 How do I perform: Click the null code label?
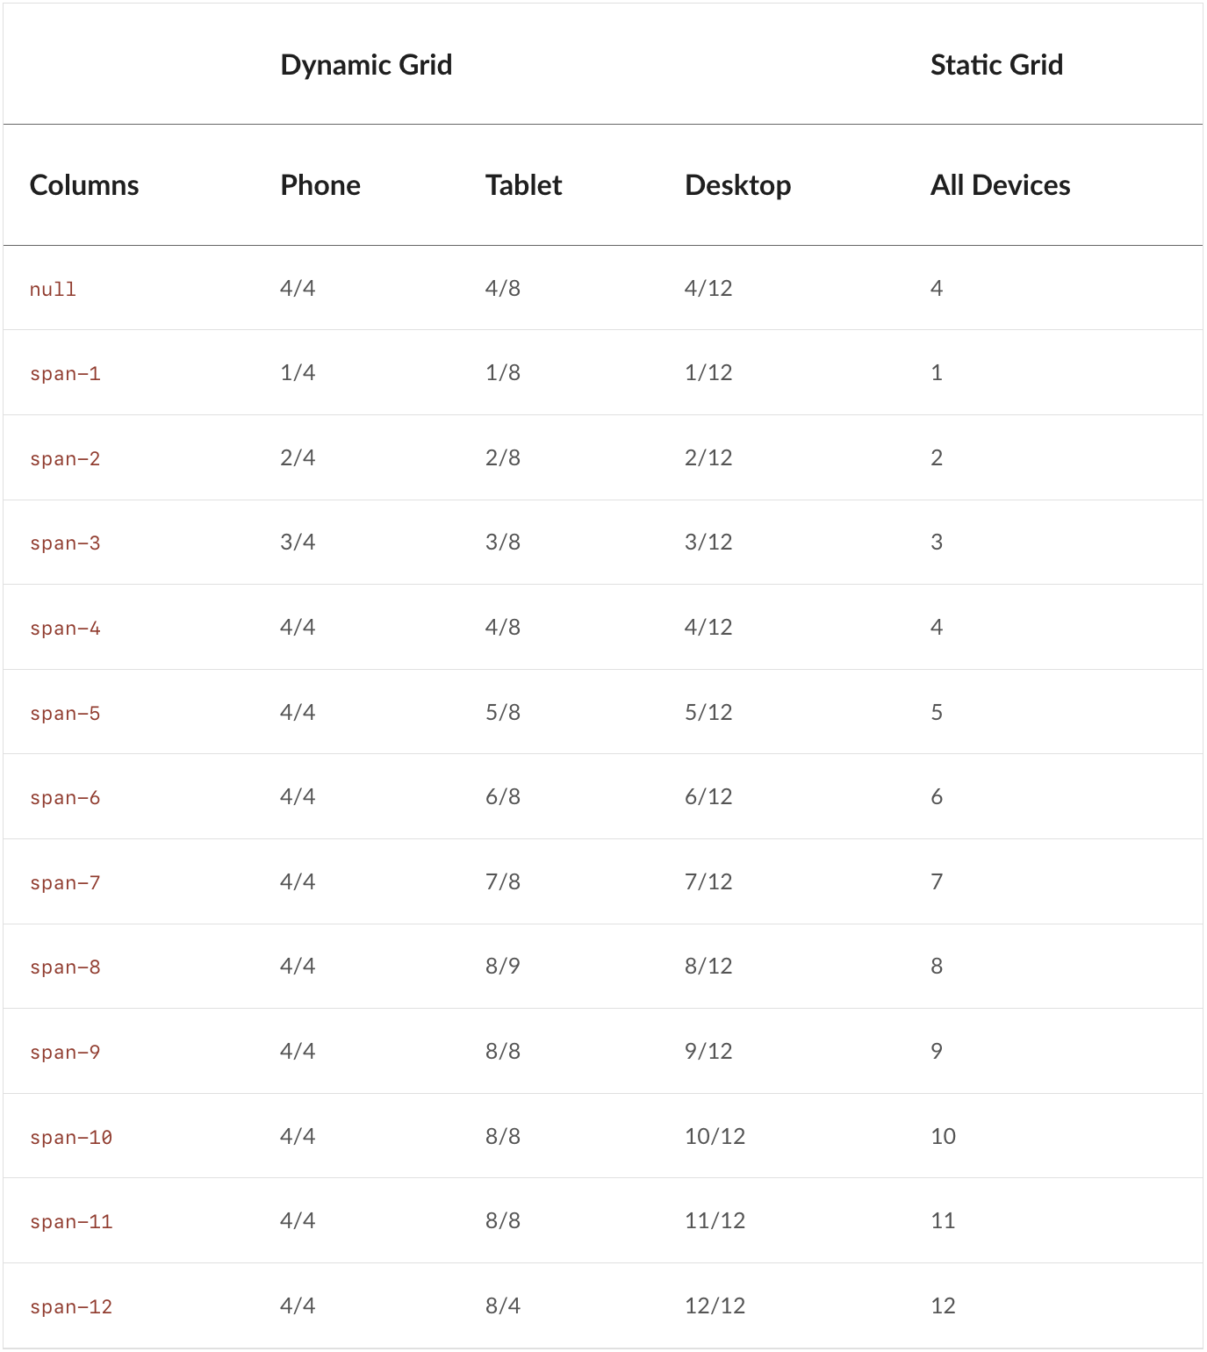coord(53,290)
